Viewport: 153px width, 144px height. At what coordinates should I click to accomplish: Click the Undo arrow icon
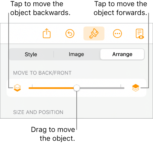70,33
